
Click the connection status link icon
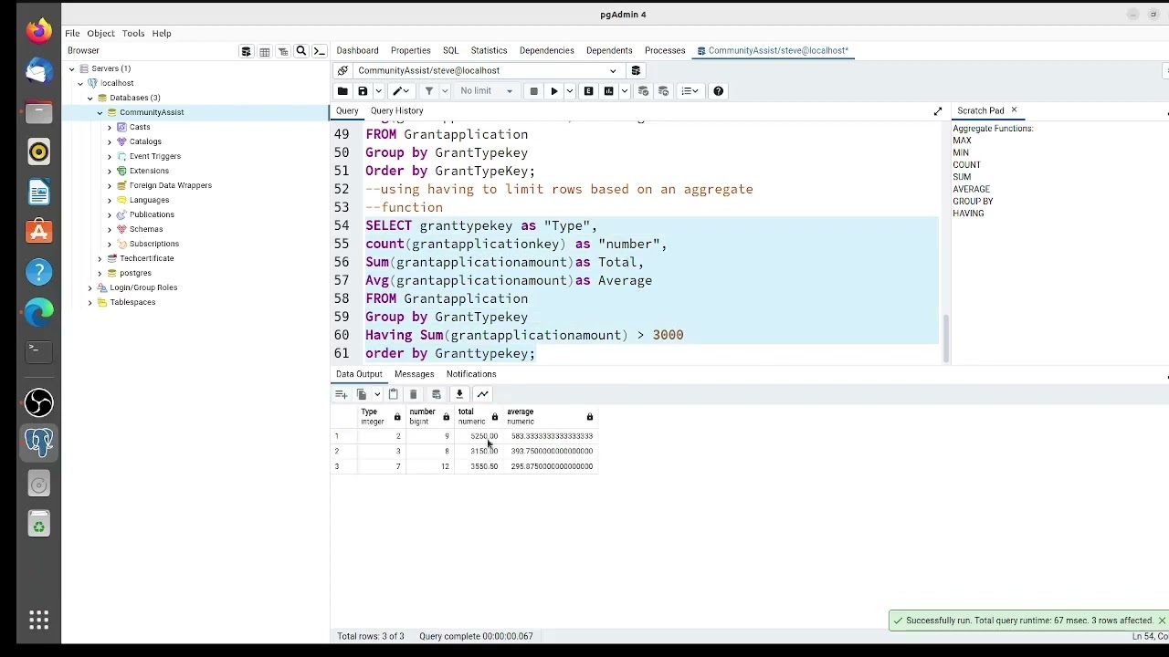click(x=342, y=70)
